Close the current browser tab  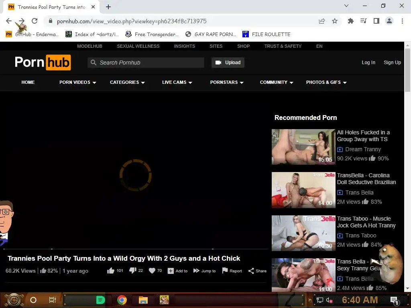93,7
